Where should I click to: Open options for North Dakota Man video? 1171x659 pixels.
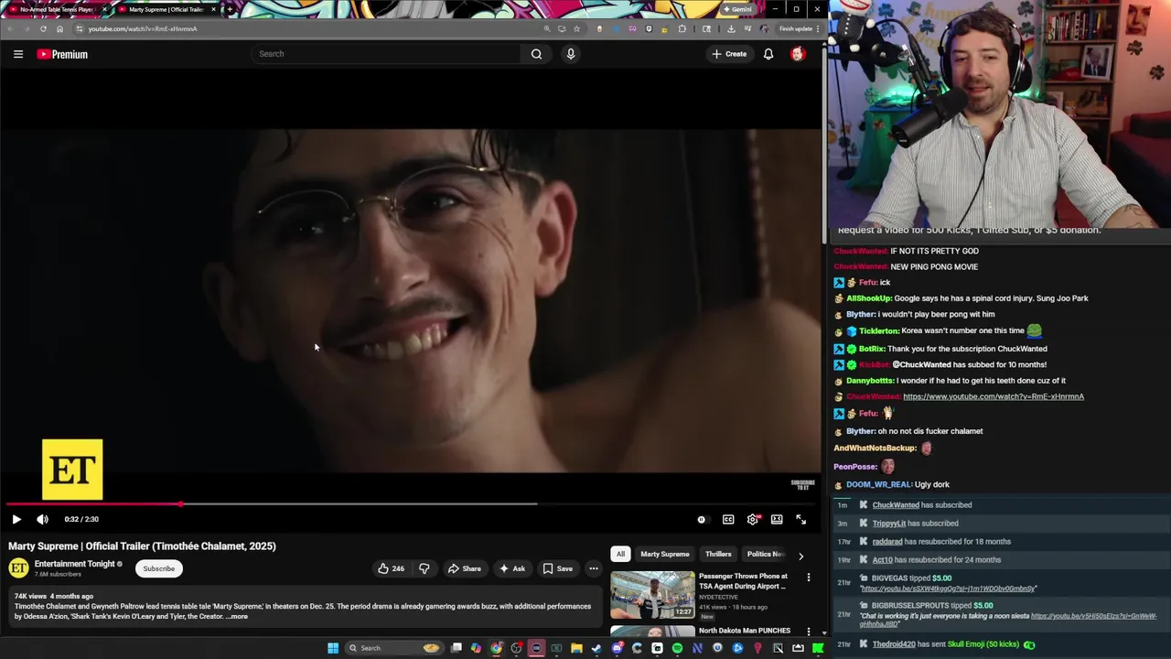pyautogui.click(x=809, y=632)
